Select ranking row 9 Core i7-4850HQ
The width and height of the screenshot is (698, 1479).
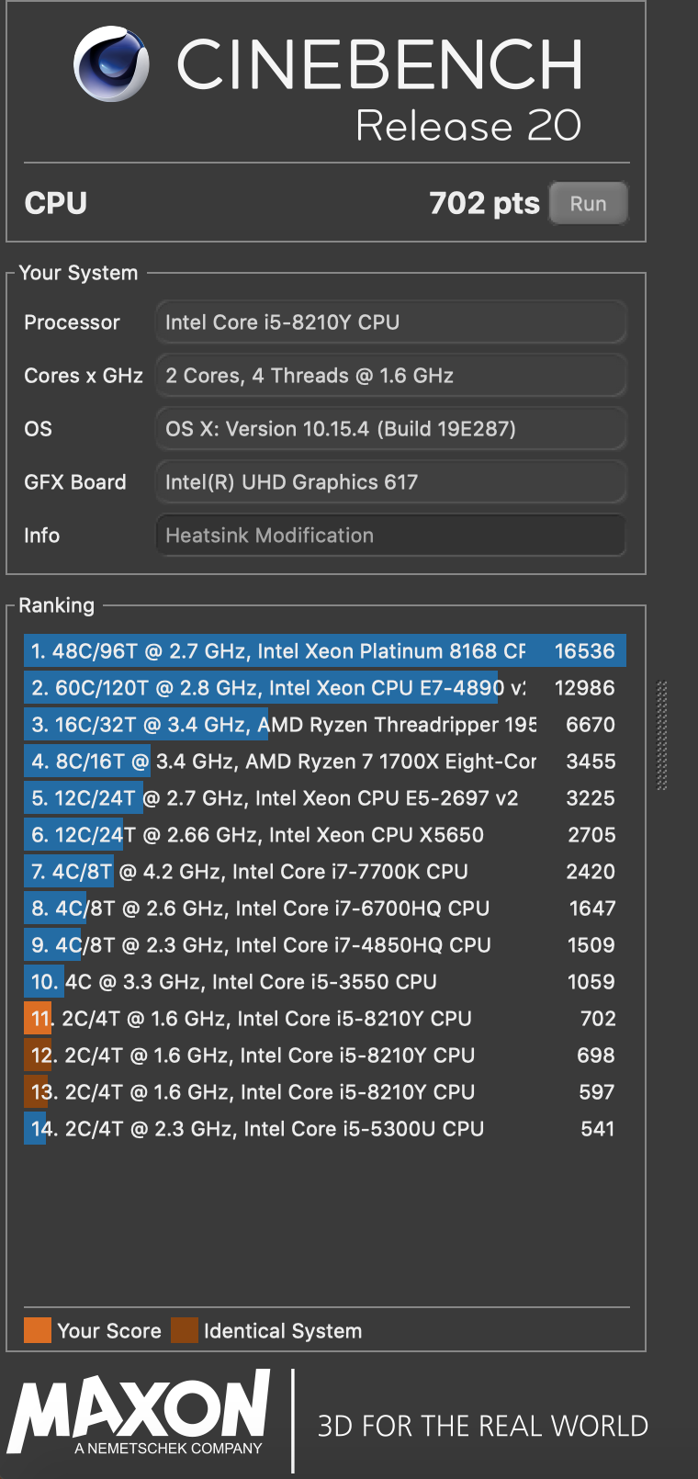325,945
